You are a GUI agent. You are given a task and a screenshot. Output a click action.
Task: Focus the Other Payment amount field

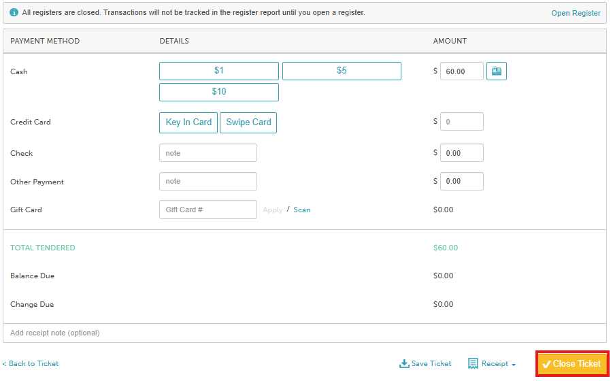click(x=462, y=182)
